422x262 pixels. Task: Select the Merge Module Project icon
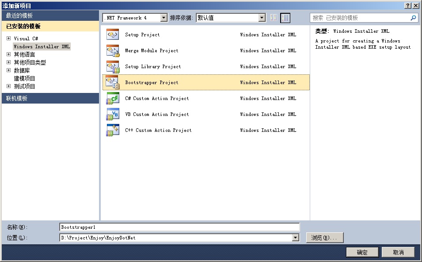click(x=113, y=51)
